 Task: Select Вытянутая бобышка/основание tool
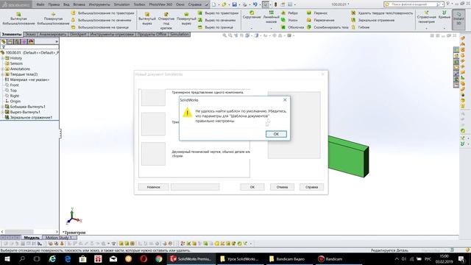click(x=18, y=19)
